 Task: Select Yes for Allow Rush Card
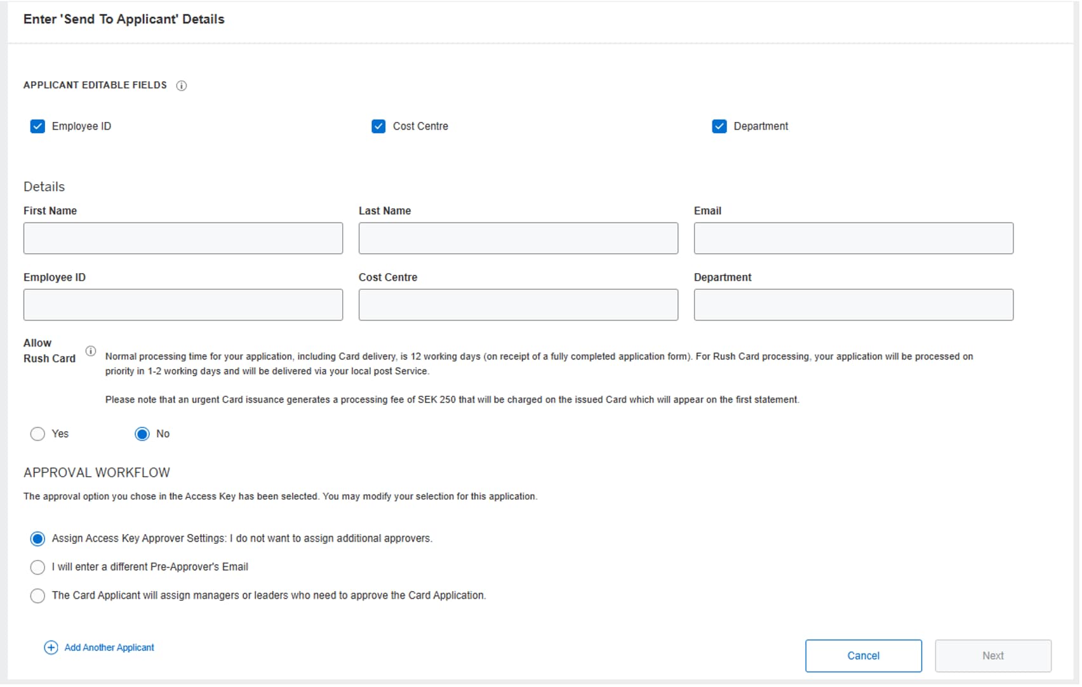pyautogui.click(x=37, y=434)
